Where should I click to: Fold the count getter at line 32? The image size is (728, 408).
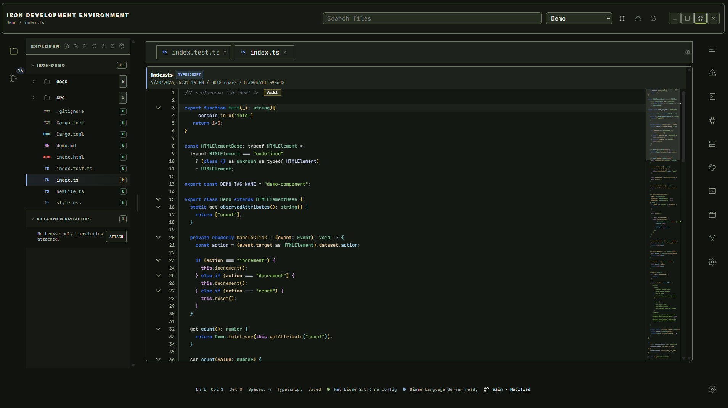(158, 329)
